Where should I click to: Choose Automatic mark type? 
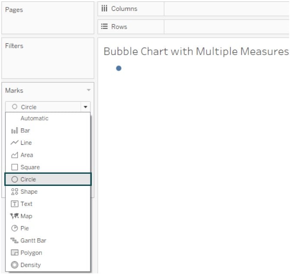[48, 118]
